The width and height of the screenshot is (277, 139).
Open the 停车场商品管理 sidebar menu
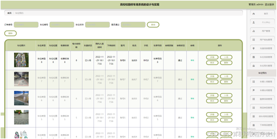(x=262, y=116)
